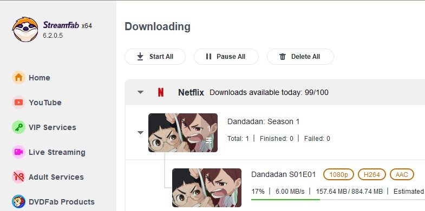Click the DVDFab Products mascot icon
Image resolution: width=425 pixels, height=211 pixels.
[x=18, y=202]
